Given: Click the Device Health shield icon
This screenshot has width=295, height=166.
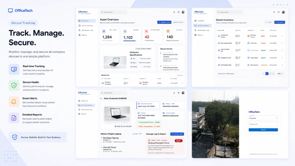Looking at the screenshot, I should (14, 86).
